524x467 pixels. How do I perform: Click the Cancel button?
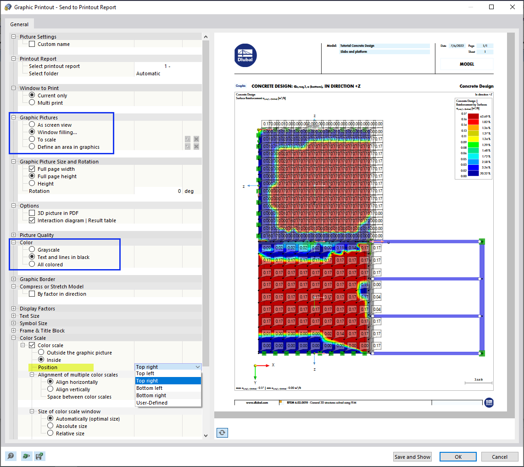point(499,456)
